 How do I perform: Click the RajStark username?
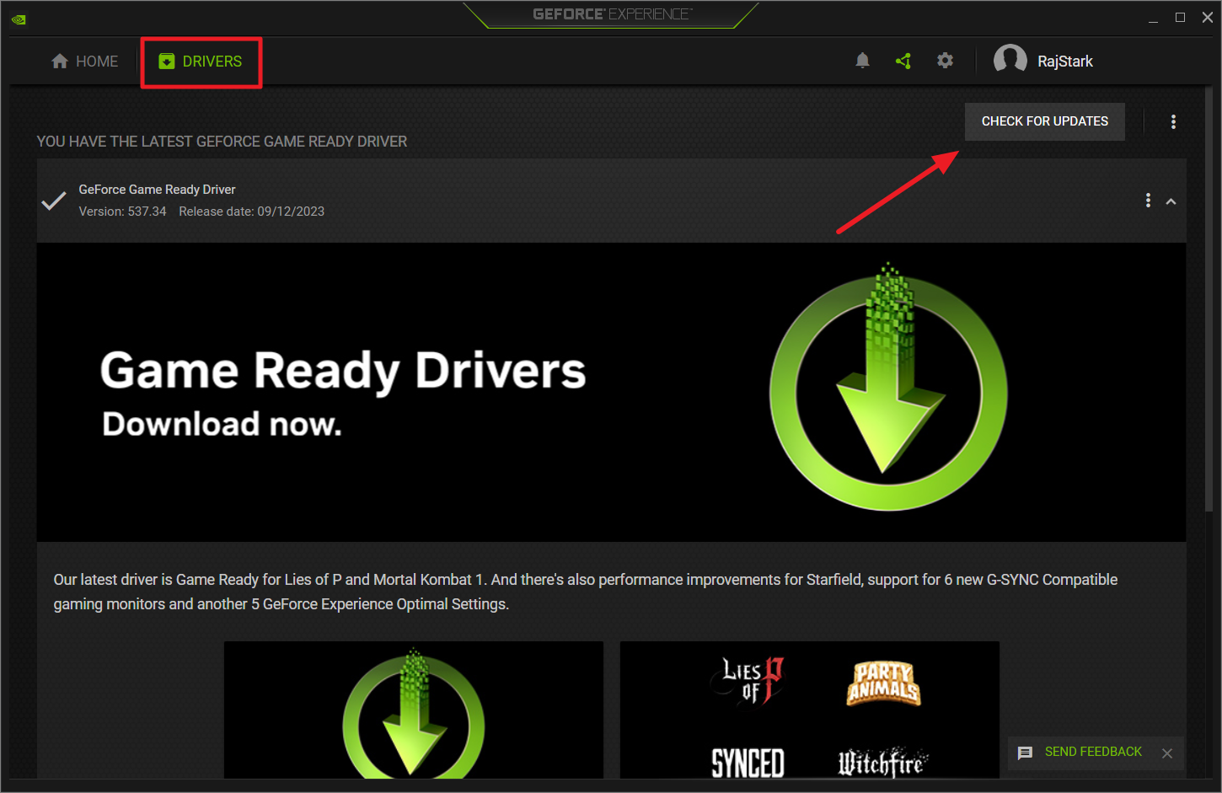tap(1065, 62)
